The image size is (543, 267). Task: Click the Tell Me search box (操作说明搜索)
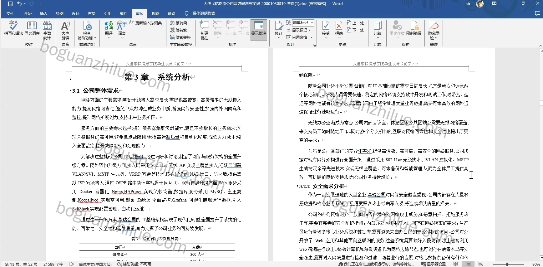[x=200, y=13]
